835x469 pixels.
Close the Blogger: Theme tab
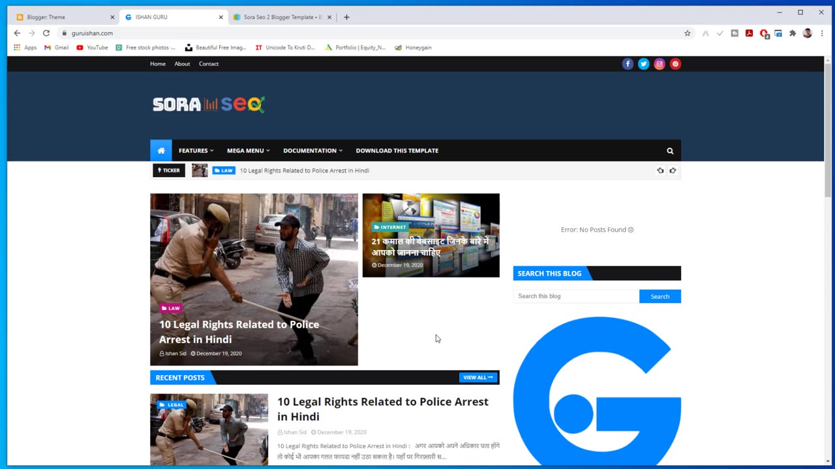click(112, 18)
